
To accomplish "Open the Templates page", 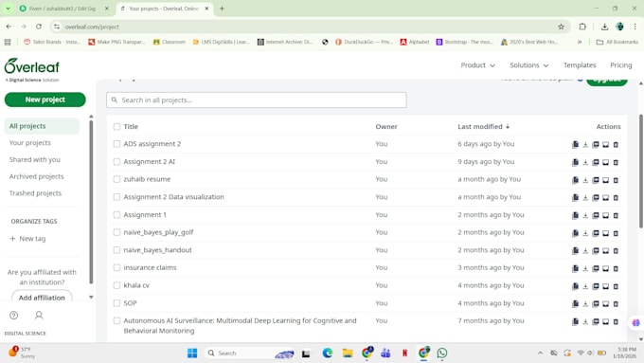I will [x=580, y=65].
